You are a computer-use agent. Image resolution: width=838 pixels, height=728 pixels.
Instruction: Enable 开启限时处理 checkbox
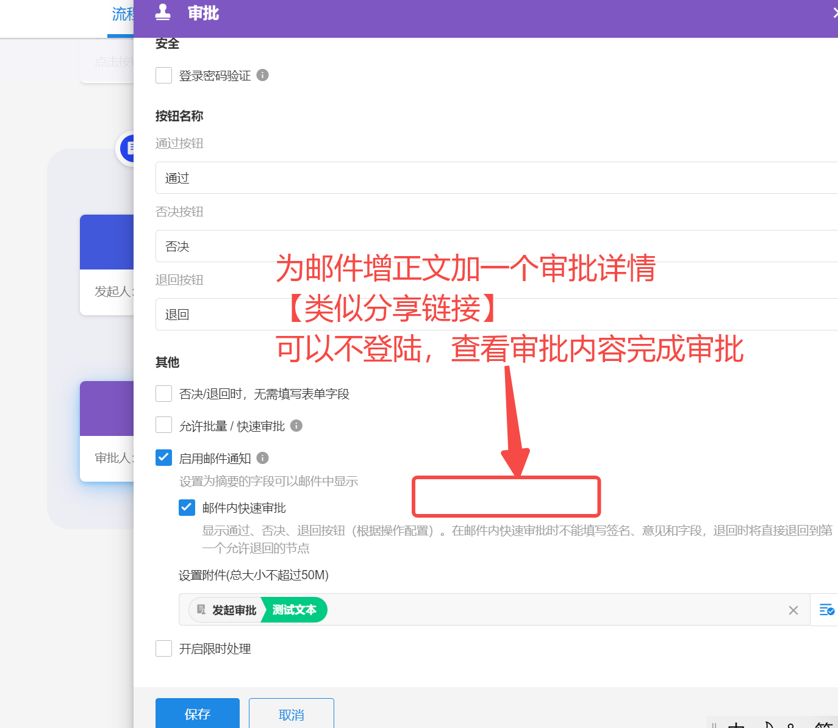click(163, 648)
